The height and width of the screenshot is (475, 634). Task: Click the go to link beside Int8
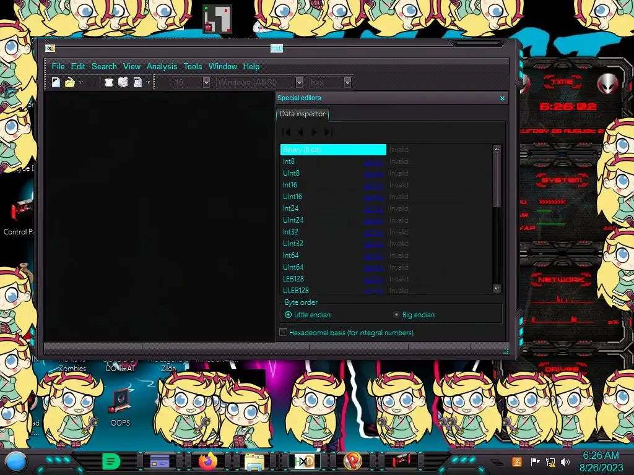pyautogui.click(x=373, y=162)
